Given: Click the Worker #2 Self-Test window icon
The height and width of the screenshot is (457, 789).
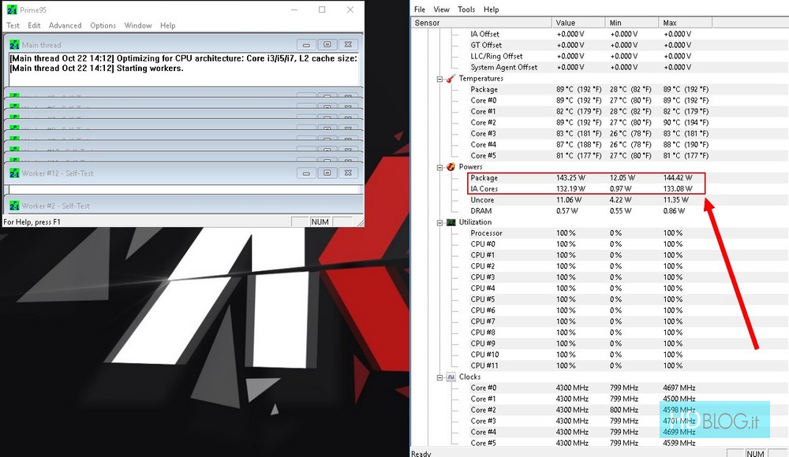Looking at the screenshot, I should 14,206.
